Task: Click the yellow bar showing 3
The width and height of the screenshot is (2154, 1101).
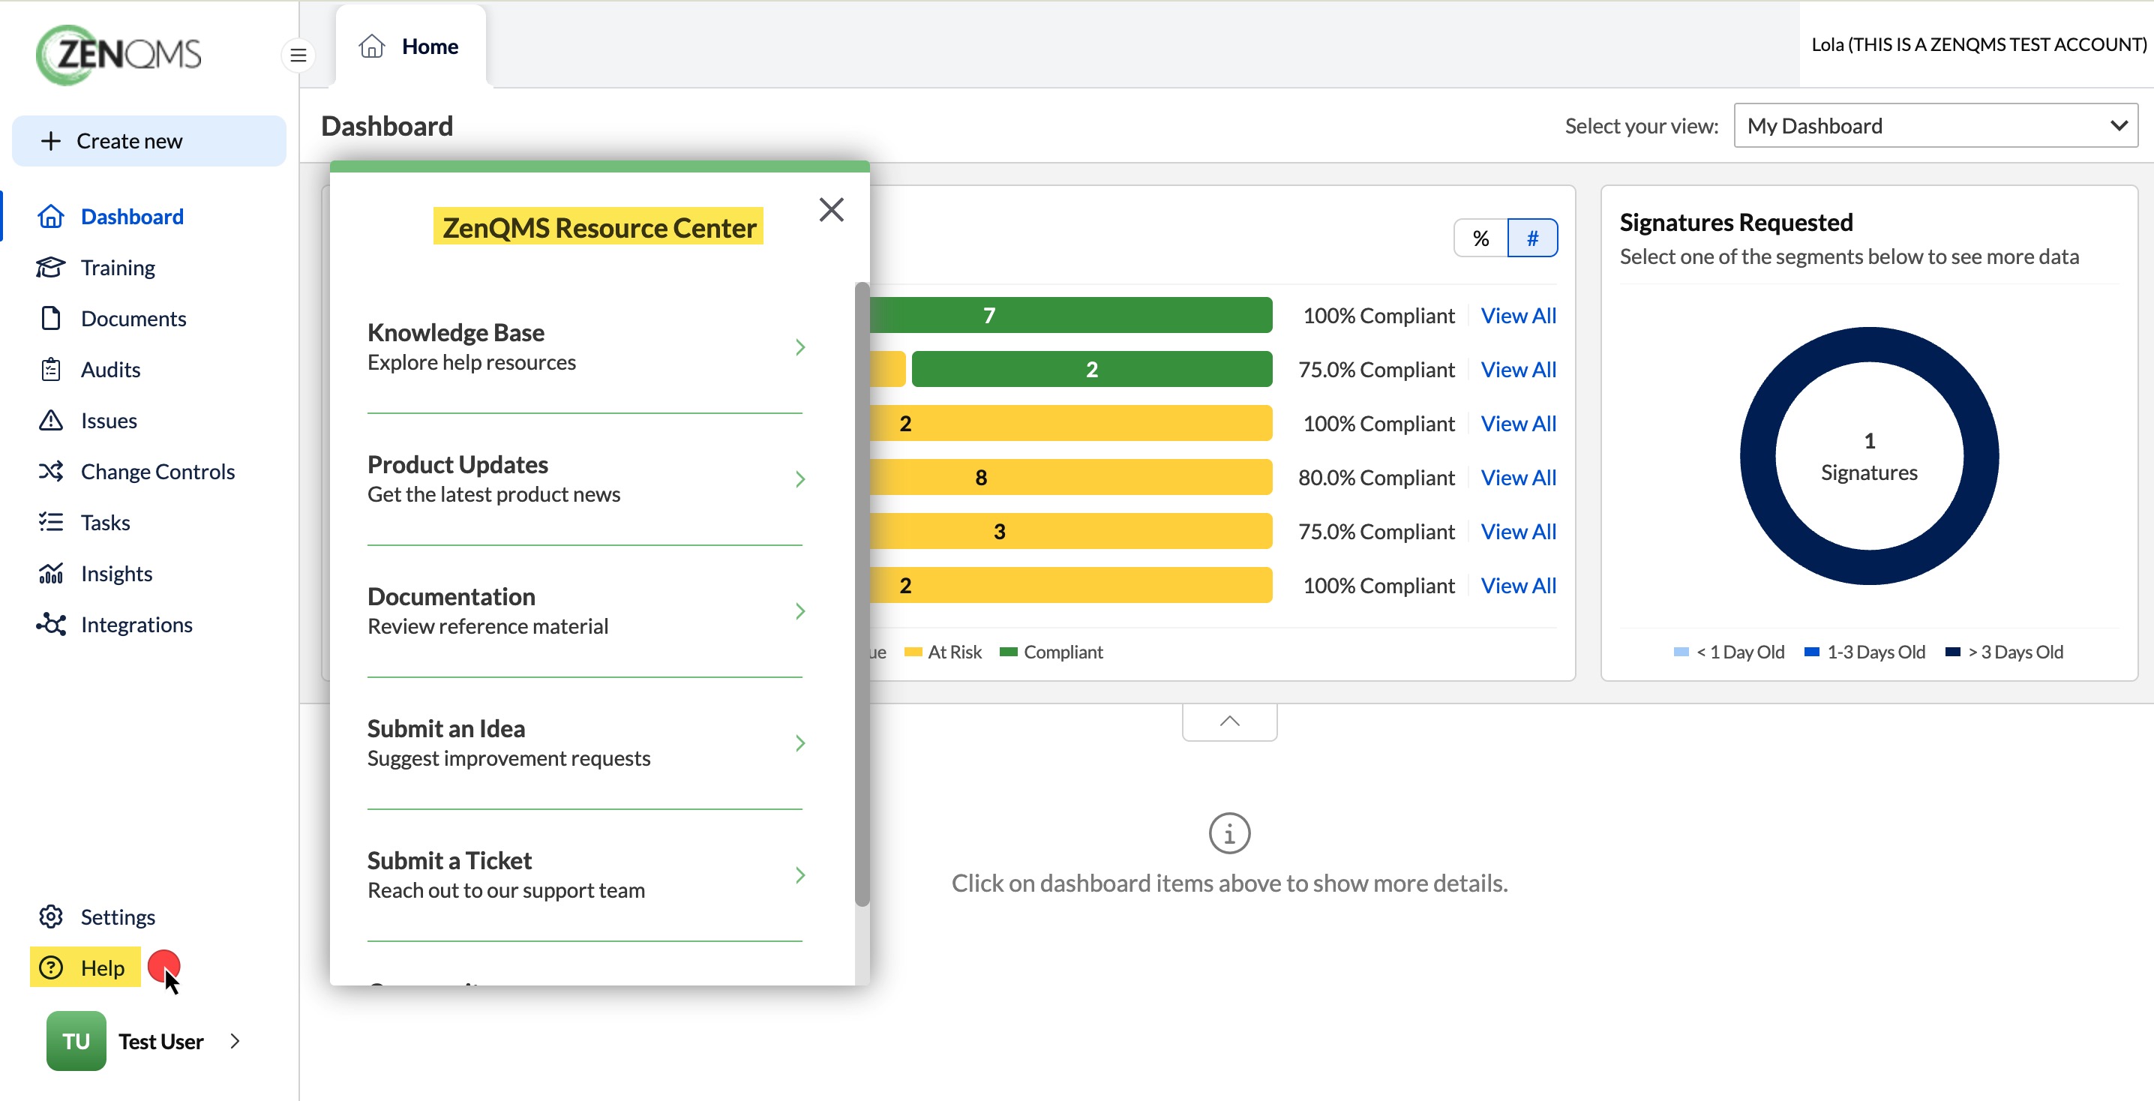Action: click(1071, 532)
